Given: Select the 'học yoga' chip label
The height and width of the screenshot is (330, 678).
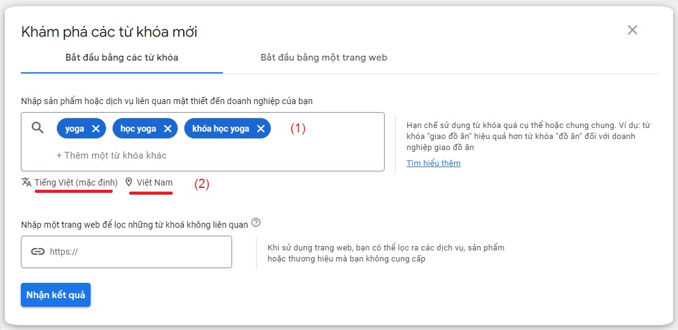Looking at the screenshot, I should [x=138, y=129].
